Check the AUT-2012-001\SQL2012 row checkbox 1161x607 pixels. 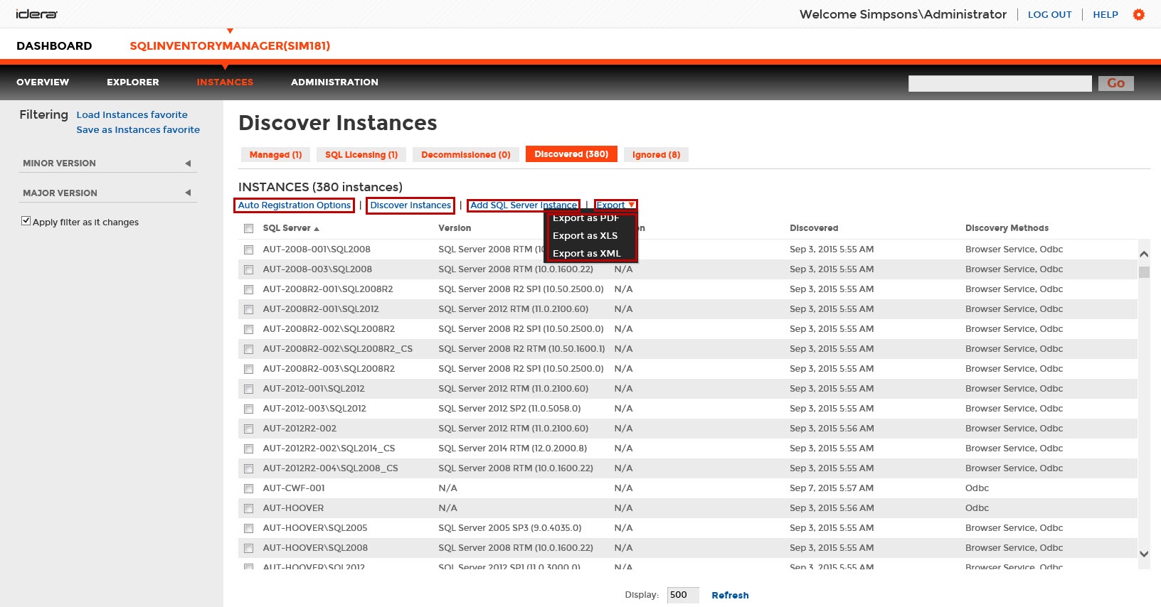pyautogui.click(x=248, y=390)
